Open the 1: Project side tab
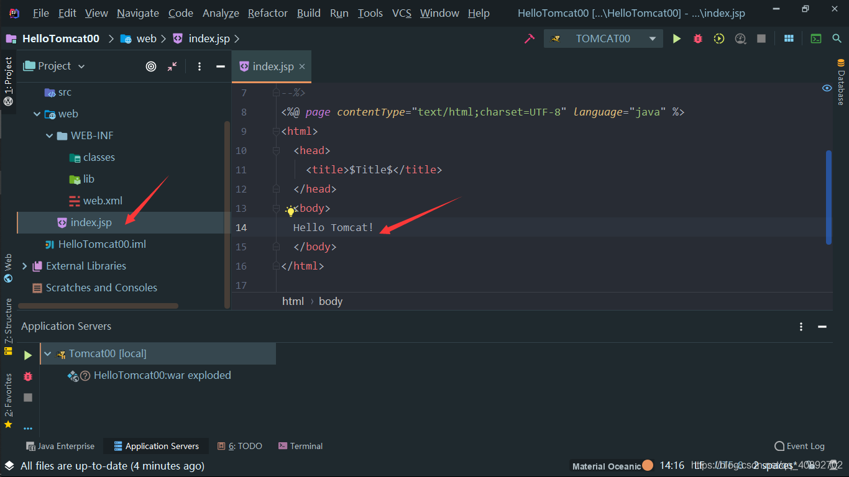This screenshot has height=477, width=849. tap(8, 81)
